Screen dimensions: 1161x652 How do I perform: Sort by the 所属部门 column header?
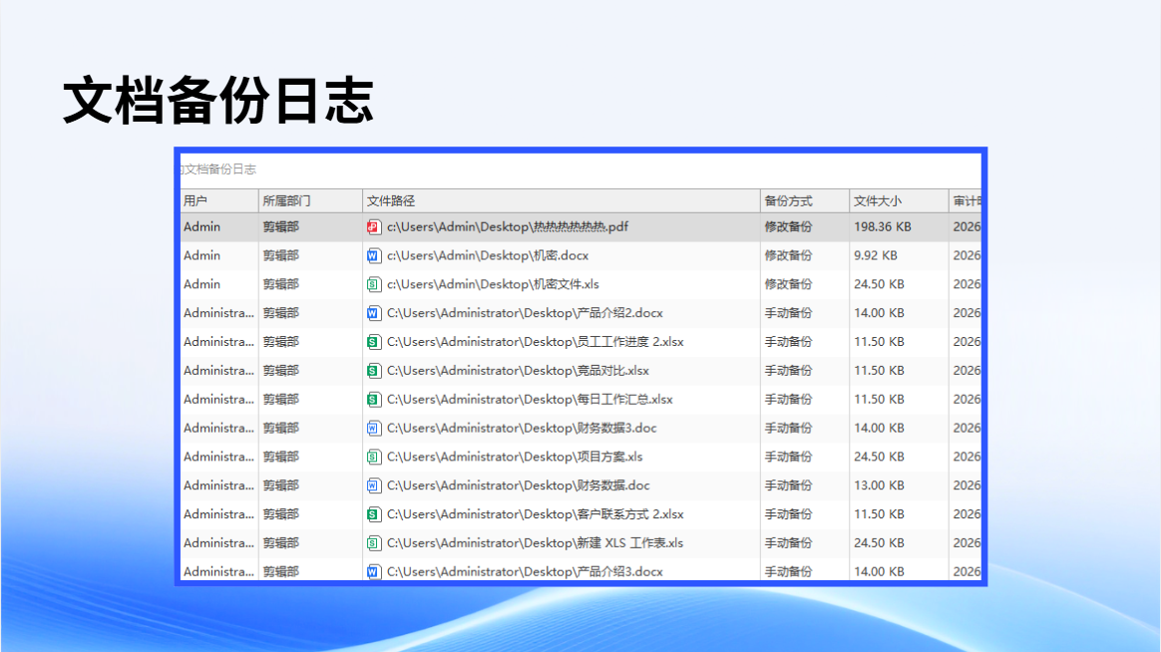pyautogui.click(x=310, y=200)
